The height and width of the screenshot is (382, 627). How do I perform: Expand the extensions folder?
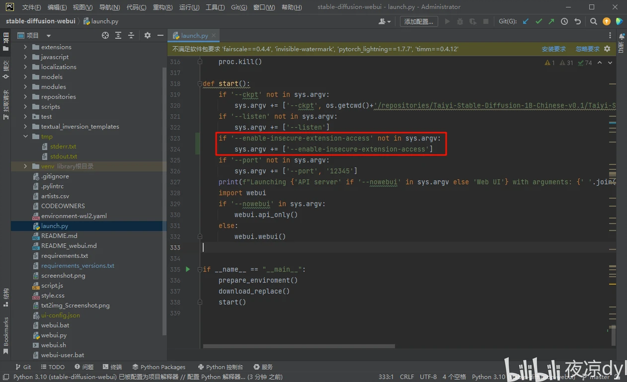click(x=26, y=47)
